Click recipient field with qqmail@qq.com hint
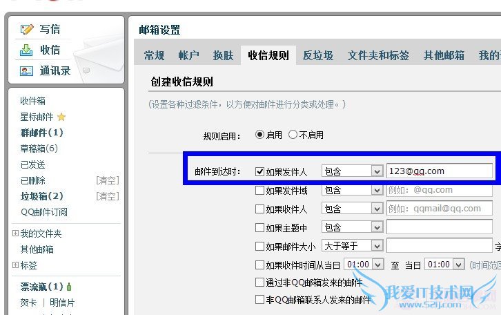 click(440, 209)
